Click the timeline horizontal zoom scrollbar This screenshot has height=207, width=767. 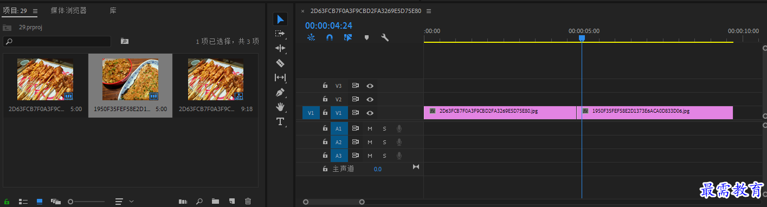point(334,202)
